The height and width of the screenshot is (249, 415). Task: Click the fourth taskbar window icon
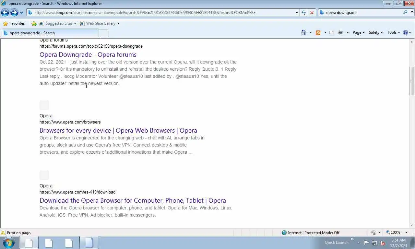coord(89,243)
